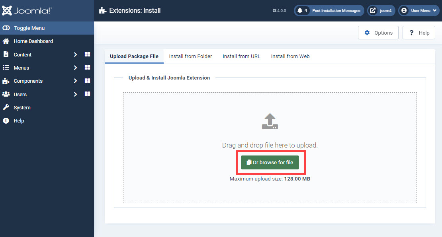Open the User Menu dropdown
This screenshot has width=442, height=237.
(419, 11)
